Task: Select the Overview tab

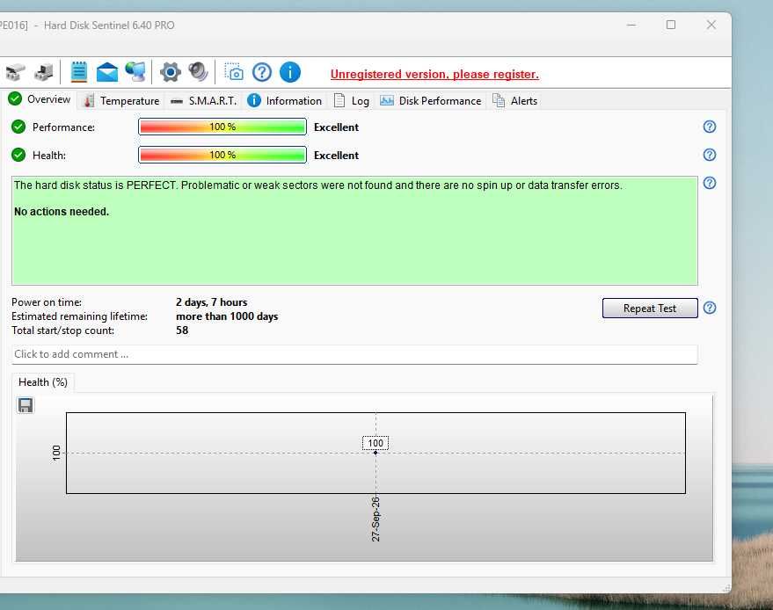Action: pos(40,99)
